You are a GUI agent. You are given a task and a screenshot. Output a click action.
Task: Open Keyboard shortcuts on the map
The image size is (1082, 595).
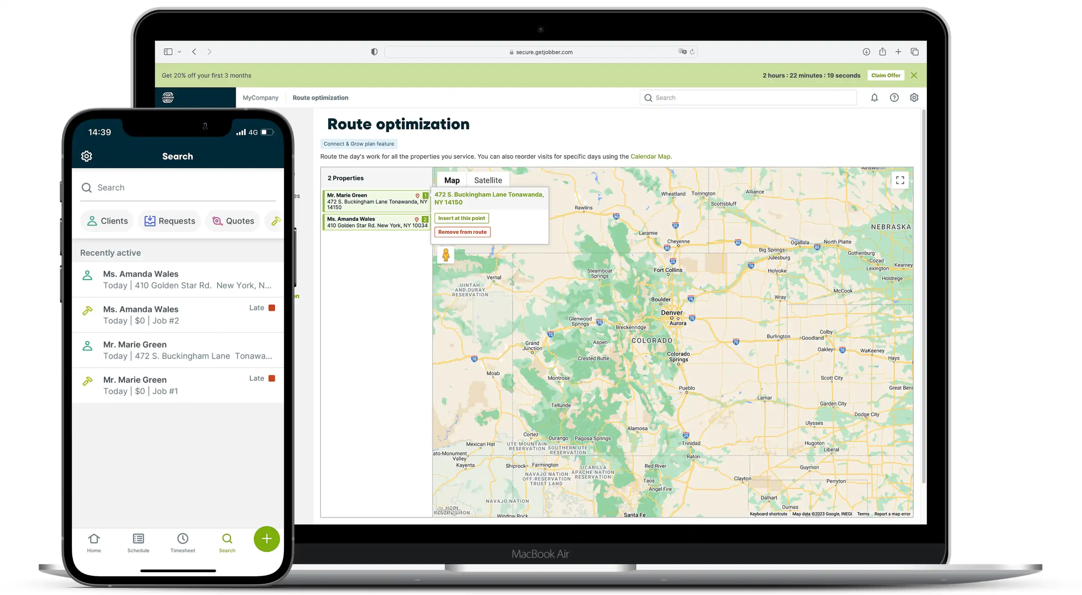click(768, 514)
